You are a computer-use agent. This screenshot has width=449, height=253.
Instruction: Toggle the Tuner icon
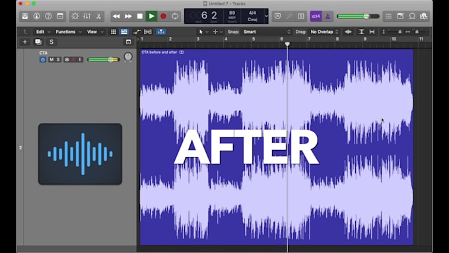(289, 17)
